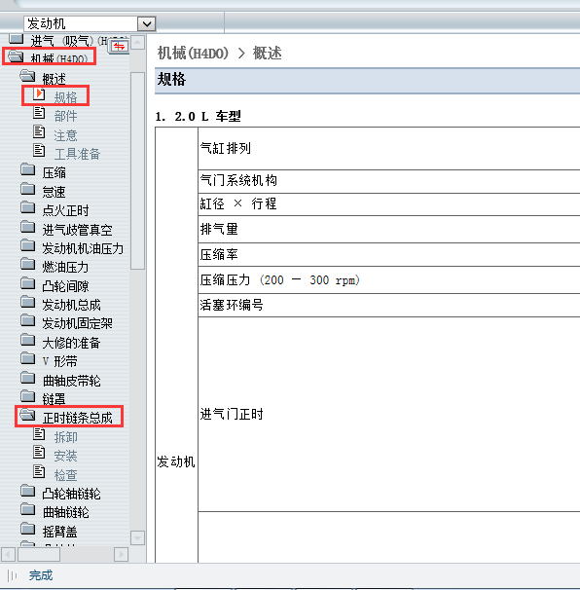Screen dimensions: 580x590
Task: Open the 检查 document
Action: click(65, 475)
